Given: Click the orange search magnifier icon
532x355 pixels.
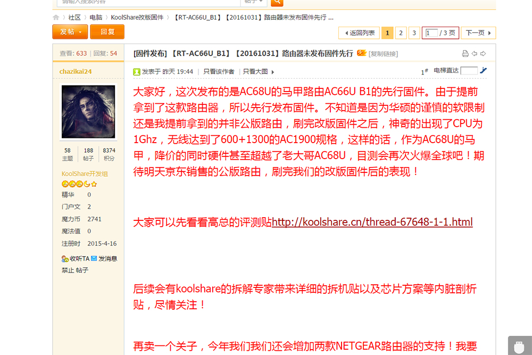Looking at the screenshot, I should (x=277, y=2).
